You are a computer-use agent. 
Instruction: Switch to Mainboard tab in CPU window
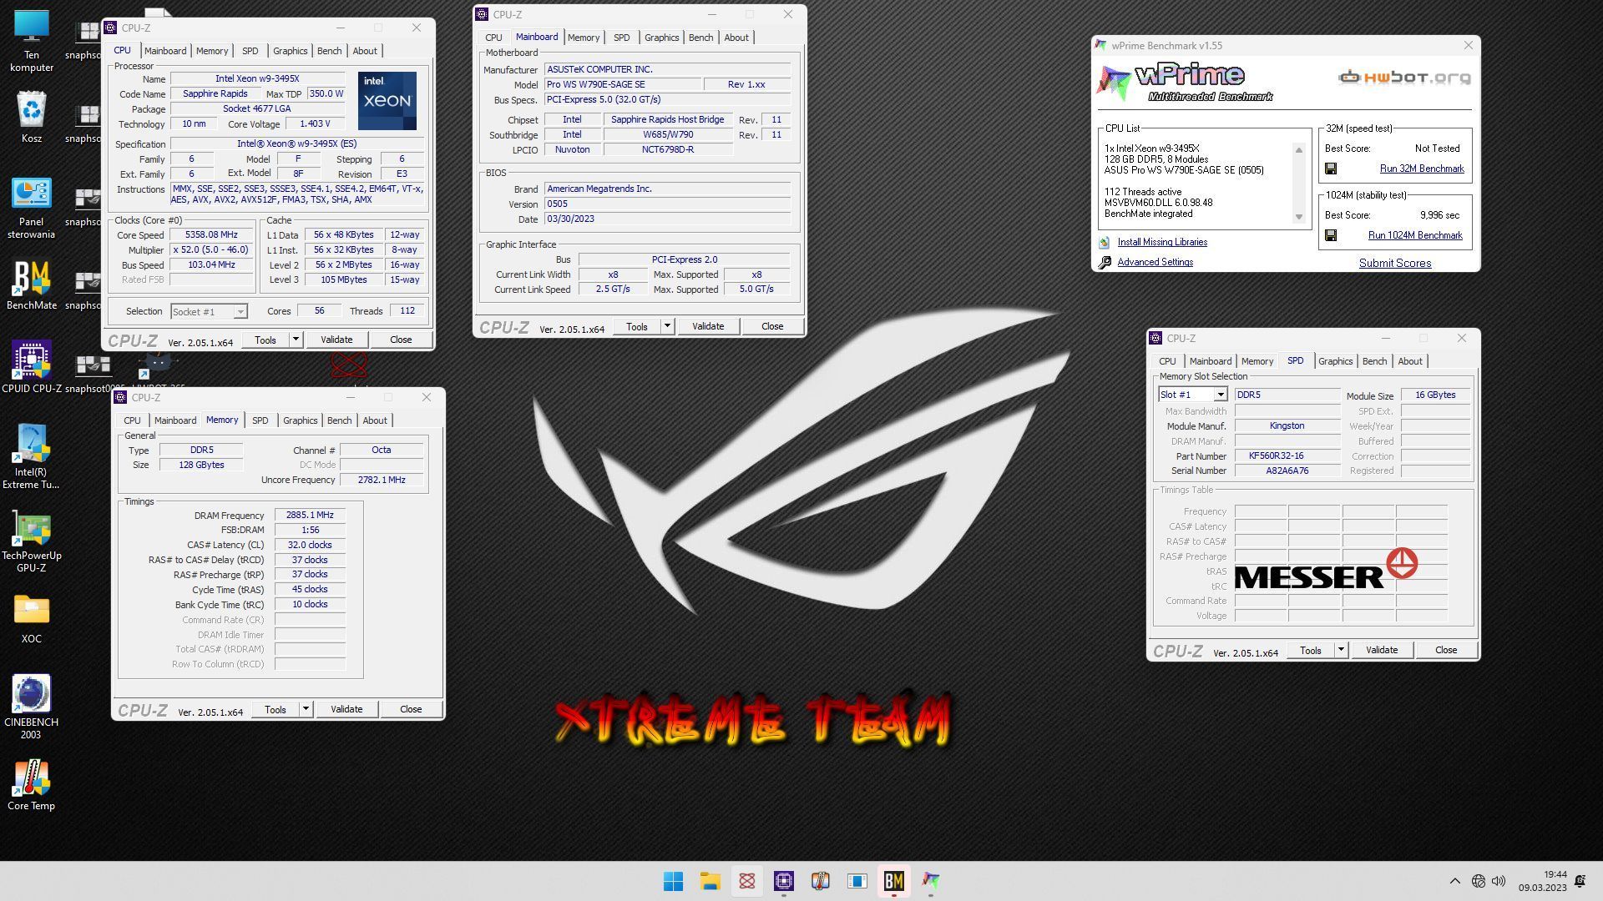(x=165, y=51)
